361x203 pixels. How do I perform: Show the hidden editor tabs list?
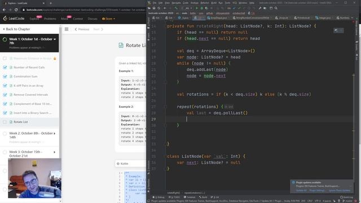click(352, 17)
